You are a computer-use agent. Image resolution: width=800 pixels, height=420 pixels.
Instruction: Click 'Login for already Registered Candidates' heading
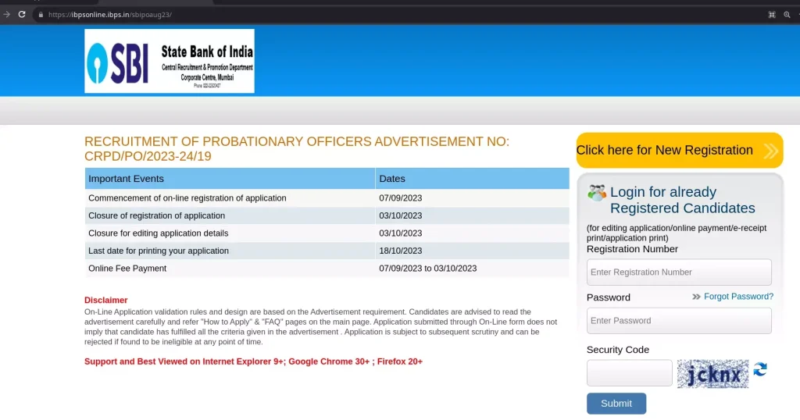682,200
